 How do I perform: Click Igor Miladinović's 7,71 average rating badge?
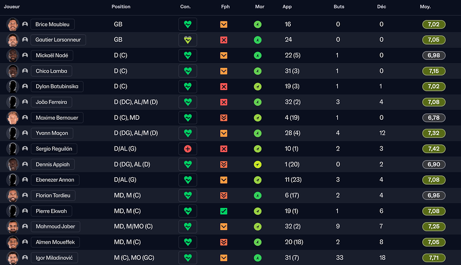point(433,258)
